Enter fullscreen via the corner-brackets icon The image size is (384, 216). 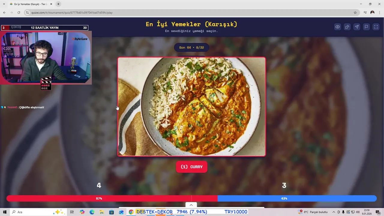[x=376, y=27]
